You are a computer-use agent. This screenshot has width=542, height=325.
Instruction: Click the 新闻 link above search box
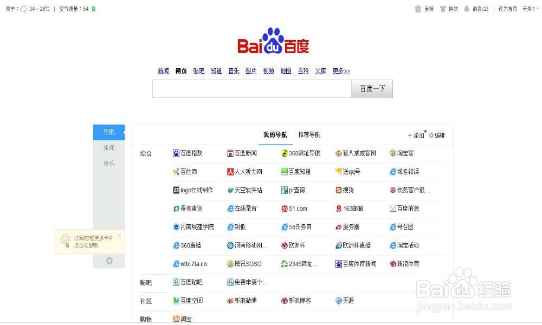[x=164, y=71]
